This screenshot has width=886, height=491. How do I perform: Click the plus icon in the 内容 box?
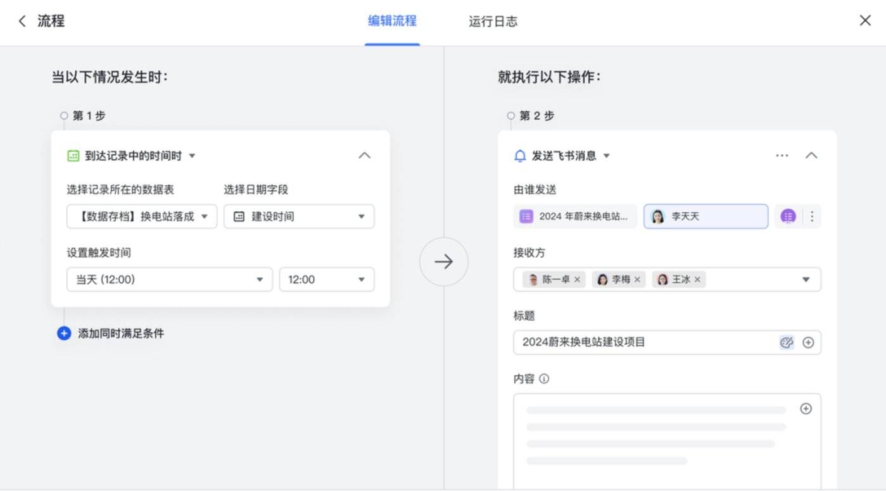806,409
